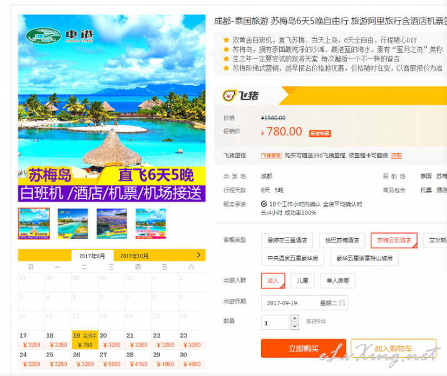Click the 库存9件 stock text
Image resolution: width=447 pixels, height=376 pixels.
click(x=316, y=321)
